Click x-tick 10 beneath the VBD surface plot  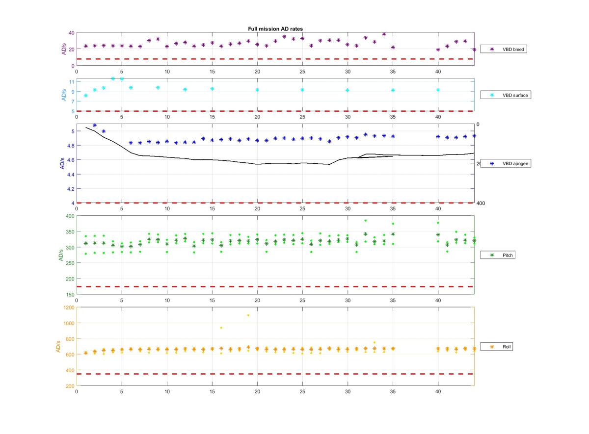tap(167, 117)
